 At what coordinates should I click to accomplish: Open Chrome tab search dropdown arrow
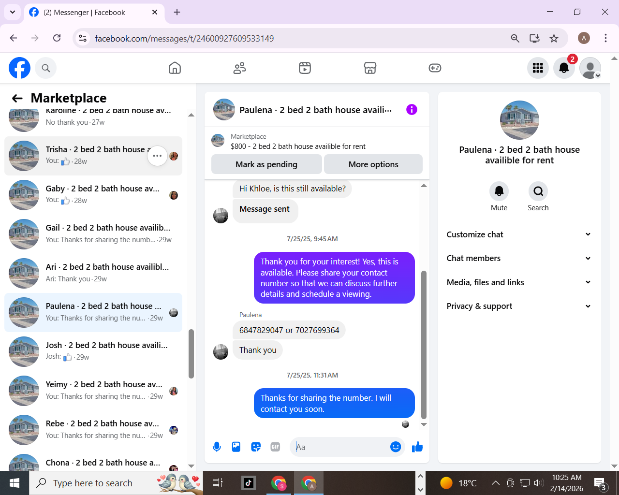click(13, 12)
